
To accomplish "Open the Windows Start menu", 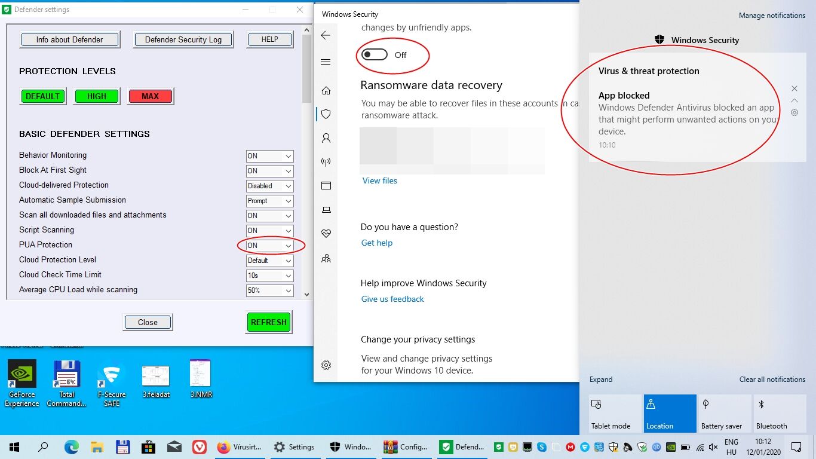I will point(14,446).
